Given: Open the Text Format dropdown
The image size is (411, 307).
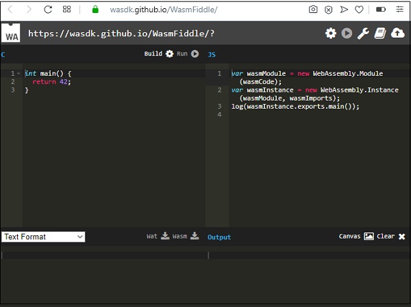Looking at the screenshot, I should click(43, 237).
